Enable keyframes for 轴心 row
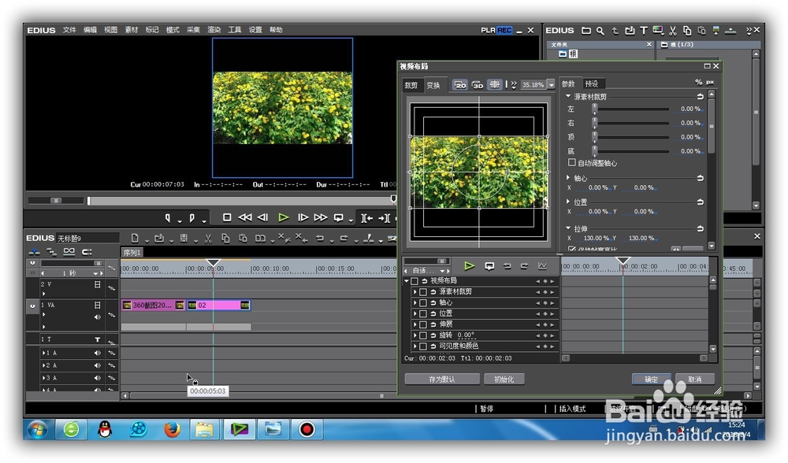Image resolution: width=788 pixels, height=463 pixels. click(x=423, y=303)
